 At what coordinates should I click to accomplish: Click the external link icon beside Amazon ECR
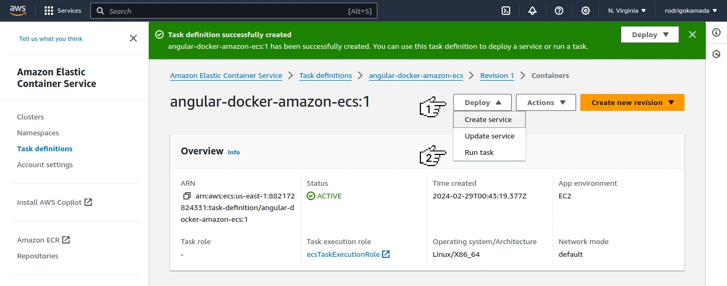(x=66, y=240)
